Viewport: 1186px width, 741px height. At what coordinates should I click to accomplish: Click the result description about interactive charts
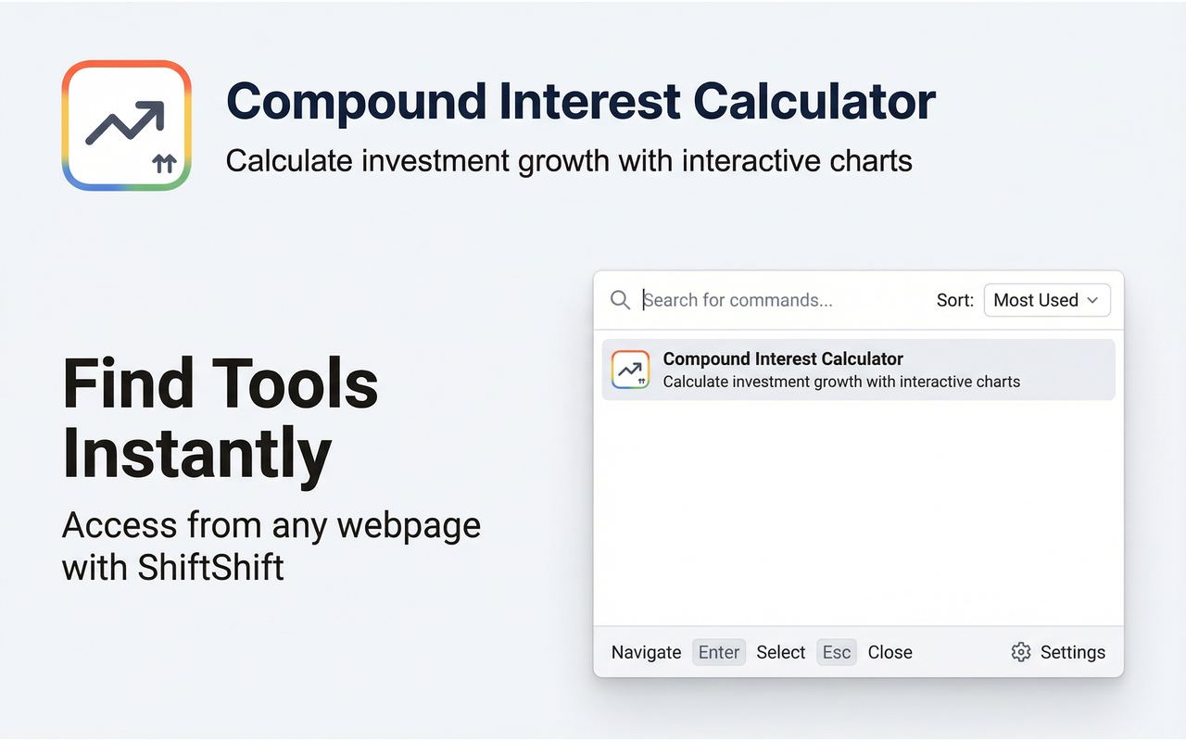click(x=841, y=382)
